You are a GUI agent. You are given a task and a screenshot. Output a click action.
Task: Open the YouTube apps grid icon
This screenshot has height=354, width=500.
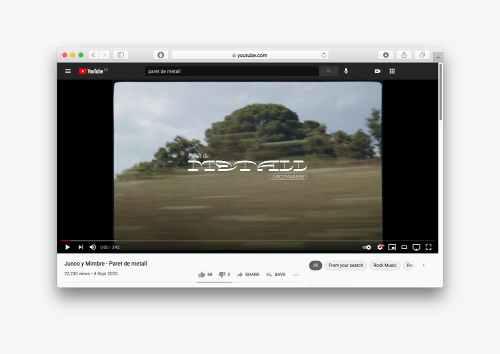coord(392,71)
